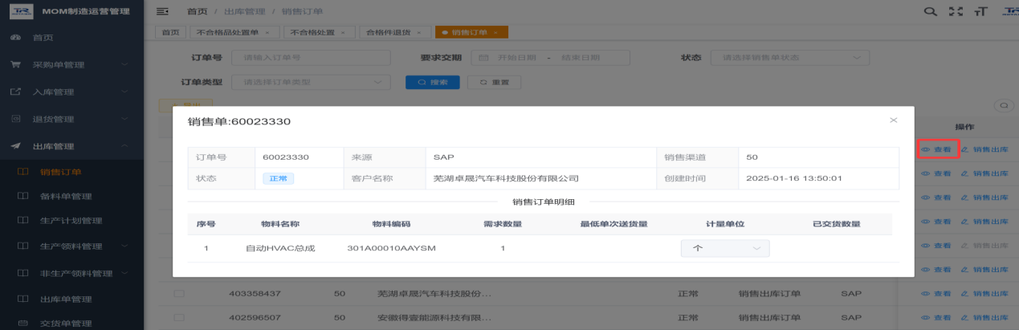Click the customer cell 安徽得壹能源科技有限…
The width and height of the screenshot is (1019, 330).
pyautogui.click(x=434, y=317)
